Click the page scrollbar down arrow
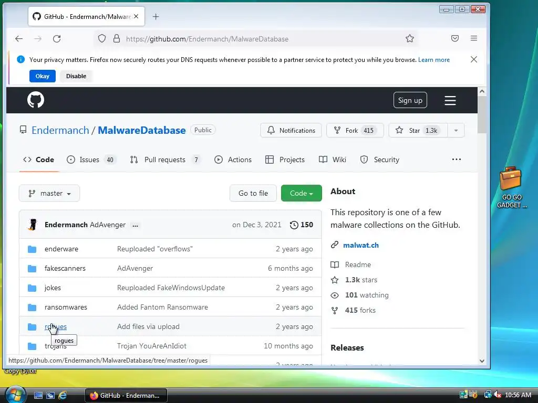The height and width of the screenshot is (403, 538). click(482, 361)
